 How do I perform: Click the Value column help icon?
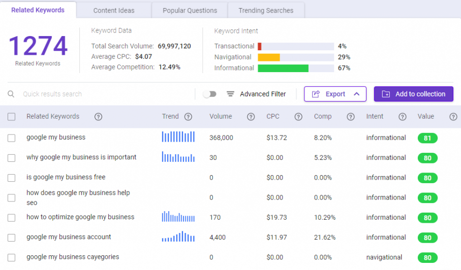tap(453, 117)
